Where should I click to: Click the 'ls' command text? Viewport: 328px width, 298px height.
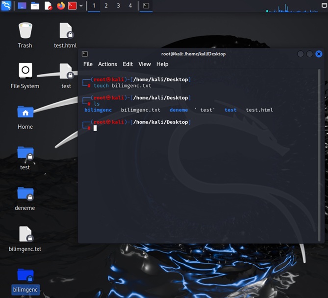click(x=97, y=104)
